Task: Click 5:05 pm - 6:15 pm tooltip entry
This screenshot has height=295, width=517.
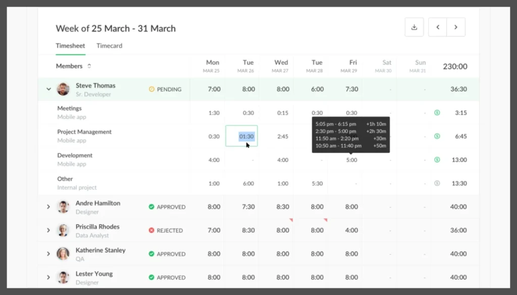Action: pyautogui.click(x=350, y=124)
